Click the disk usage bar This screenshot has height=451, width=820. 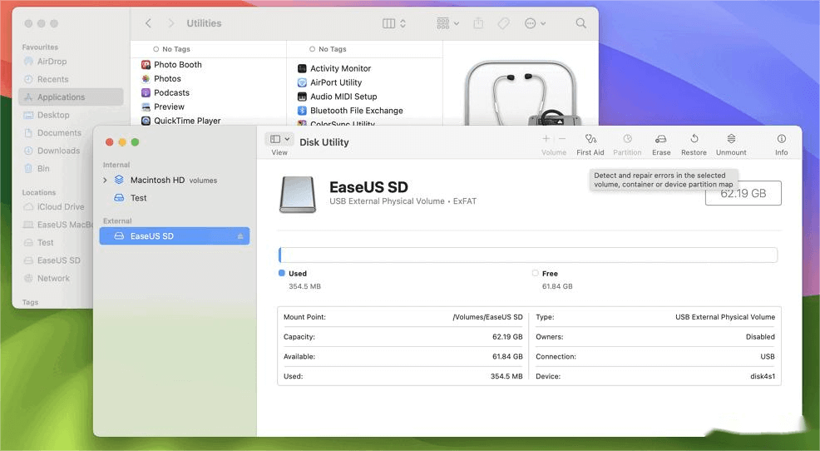[527, 255]
